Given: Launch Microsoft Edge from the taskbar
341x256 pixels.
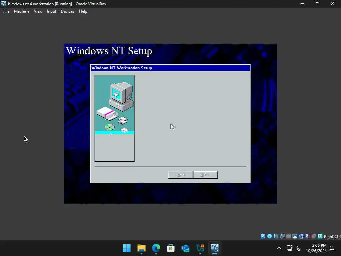Looking at the screenshot, I should coord(156,248).
